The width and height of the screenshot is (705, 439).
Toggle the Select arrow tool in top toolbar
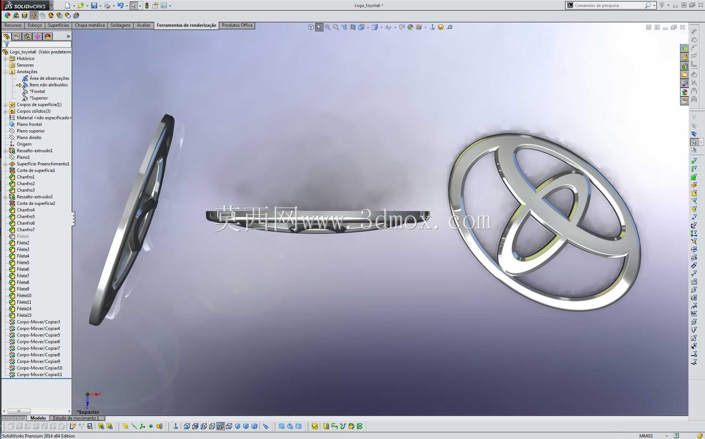[134, 5]
